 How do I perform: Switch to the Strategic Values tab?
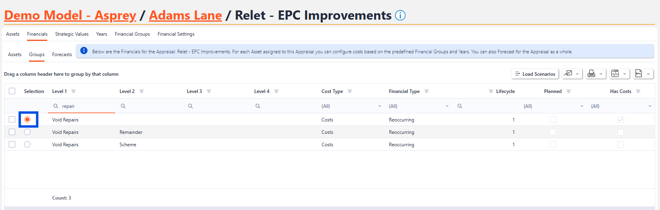(72, 34)
